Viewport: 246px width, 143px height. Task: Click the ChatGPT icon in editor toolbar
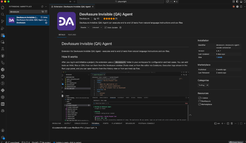[x=237, y=6]
